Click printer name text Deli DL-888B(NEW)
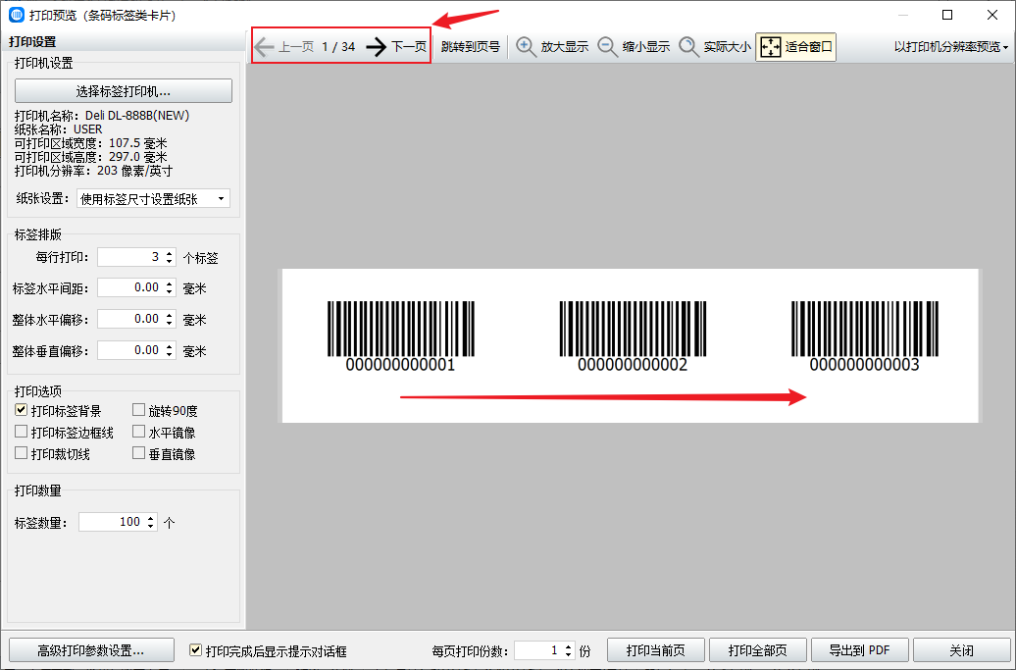The height and width of the screenshot is (670, 1016). click(137, 116)
